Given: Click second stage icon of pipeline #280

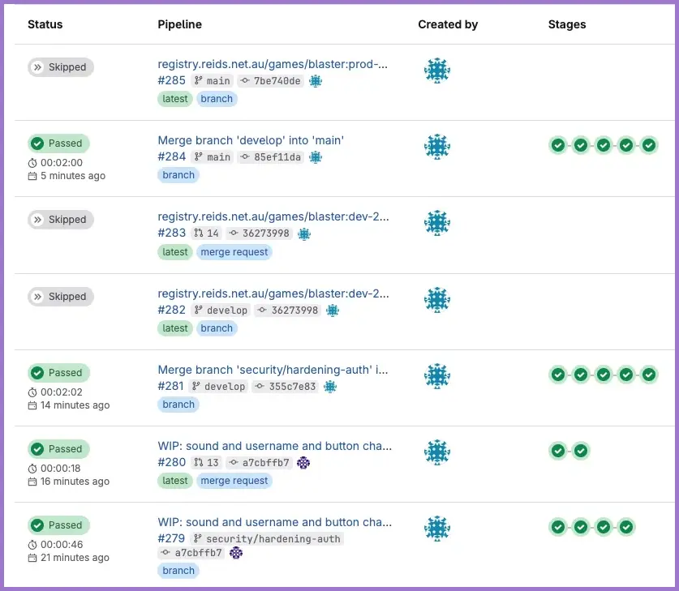Looking at the screenshot, I should tap(581, 451).
